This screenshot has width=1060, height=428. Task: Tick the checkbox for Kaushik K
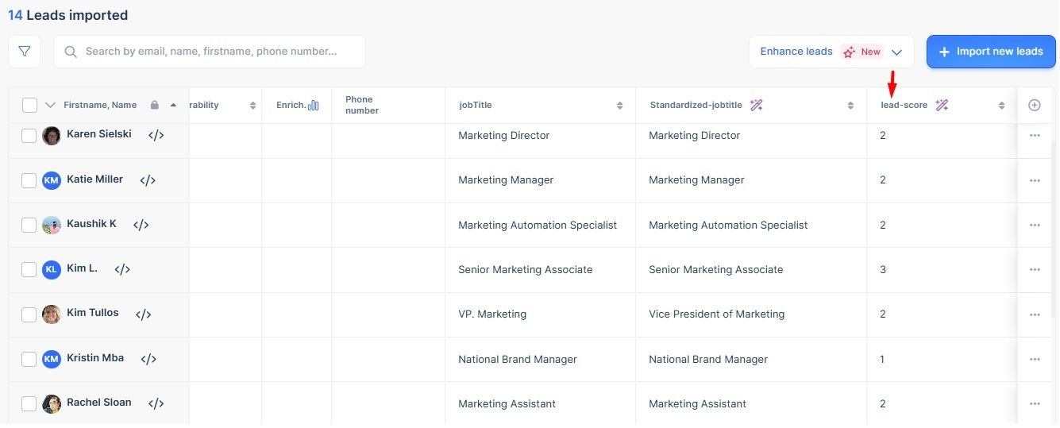pos(29,225)
